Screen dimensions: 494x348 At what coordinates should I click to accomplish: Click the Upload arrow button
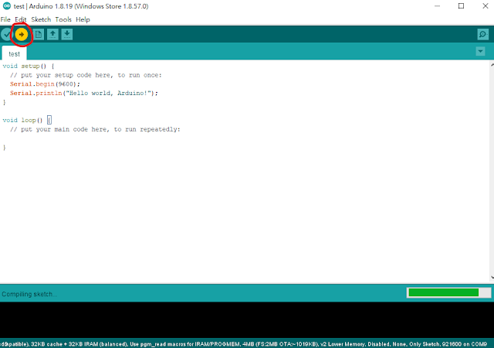(x=22, y=35)
